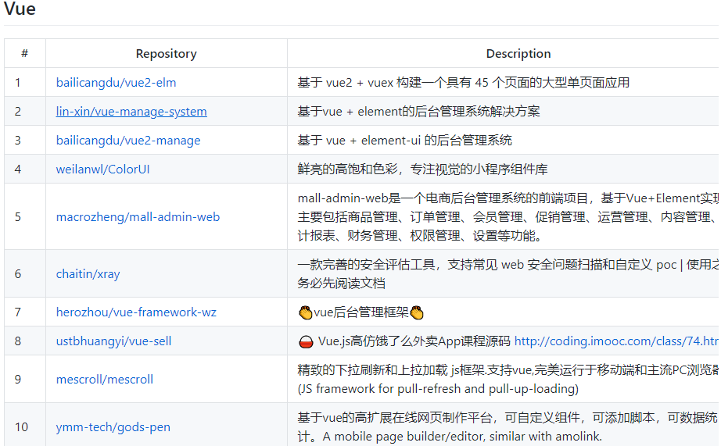This screenshot has height=446, width=721.
Task: Click the Vue section heading
Action: (x=20, y=9)
